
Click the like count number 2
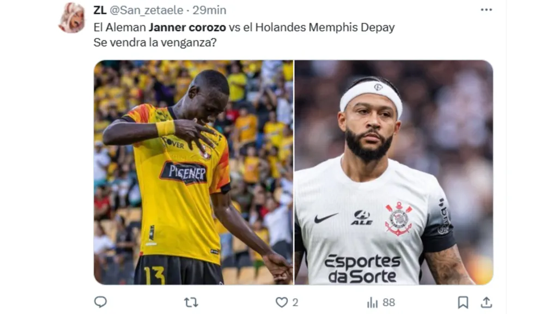coord(295,303)
